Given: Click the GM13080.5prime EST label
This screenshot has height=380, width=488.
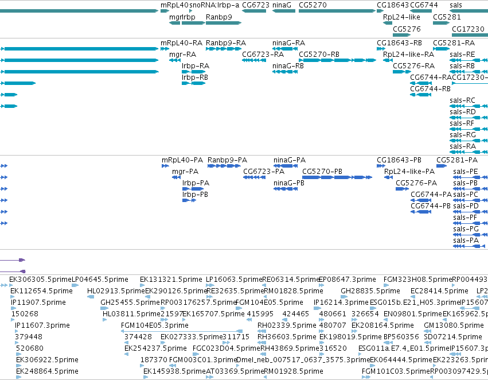Looking at the screenshot, I should [454, 325].
